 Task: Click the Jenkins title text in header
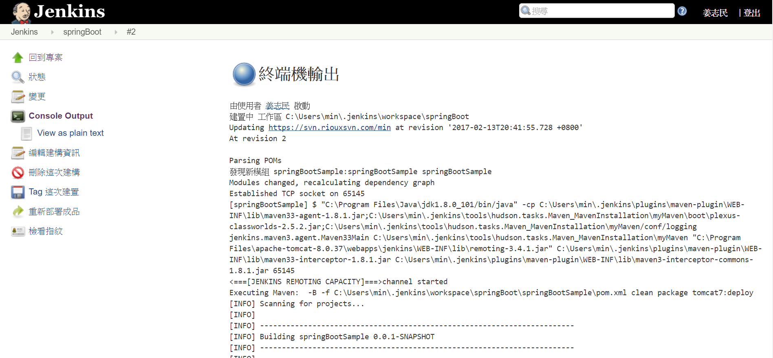click(x=69, y=11)
